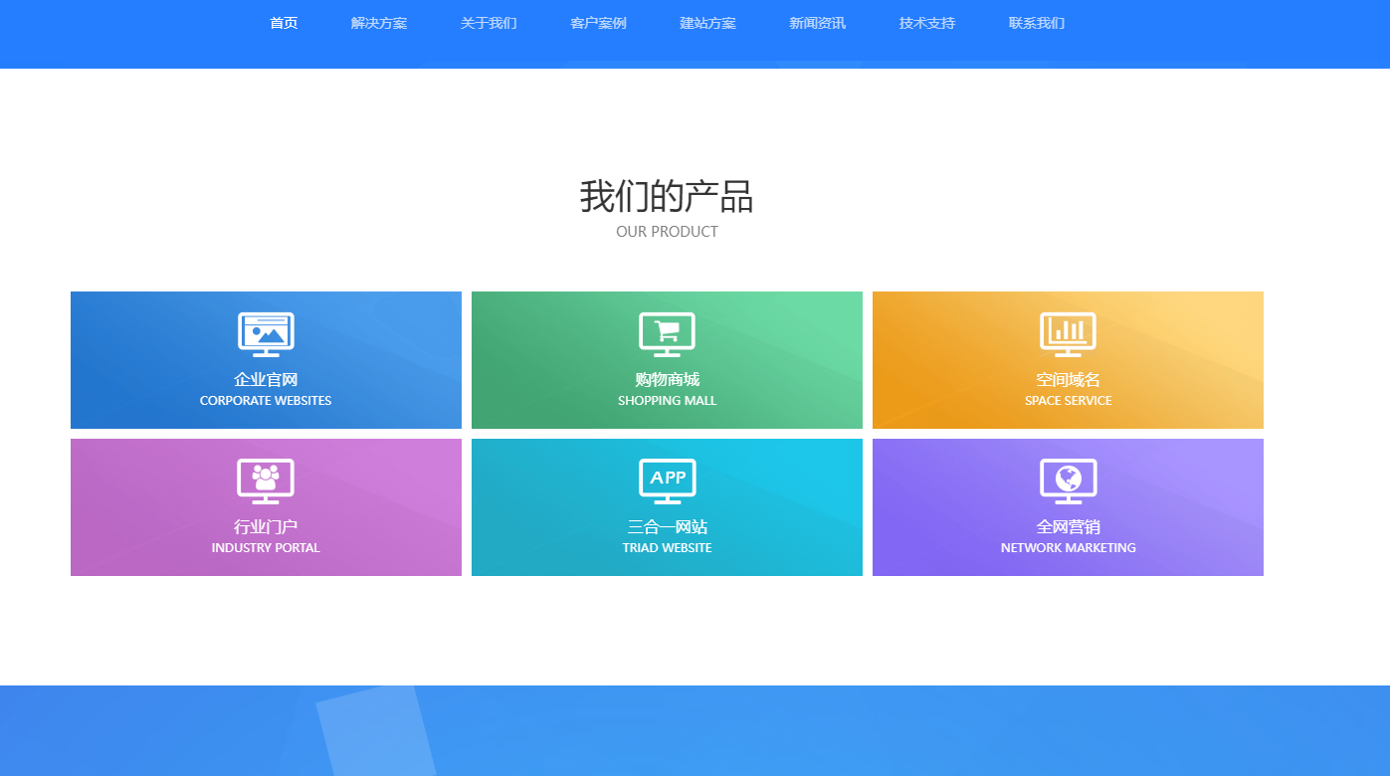Click the corporate website monitor icon
The image size is (1390, 776).
266,333
